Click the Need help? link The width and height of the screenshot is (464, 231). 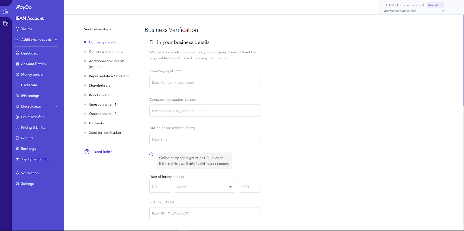pos(103,152)
